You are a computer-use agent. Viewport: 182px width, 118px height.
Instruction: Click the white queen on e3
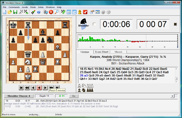pos(43,61)
